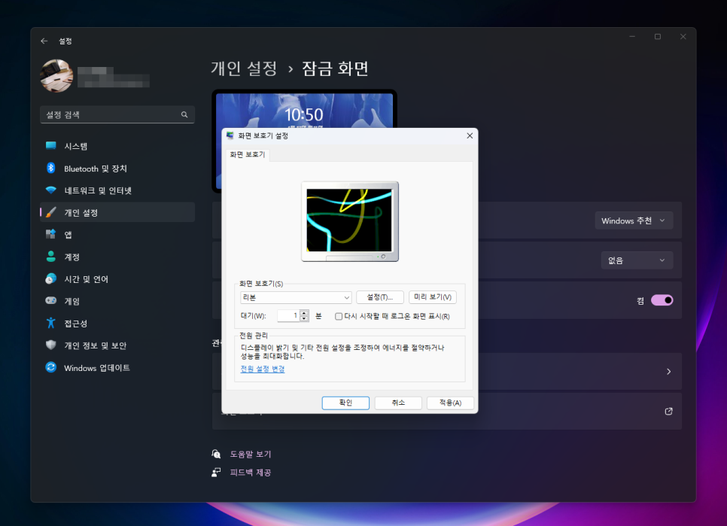
Task: Open 게임 settings category
Action: click(x=117, y=301)
